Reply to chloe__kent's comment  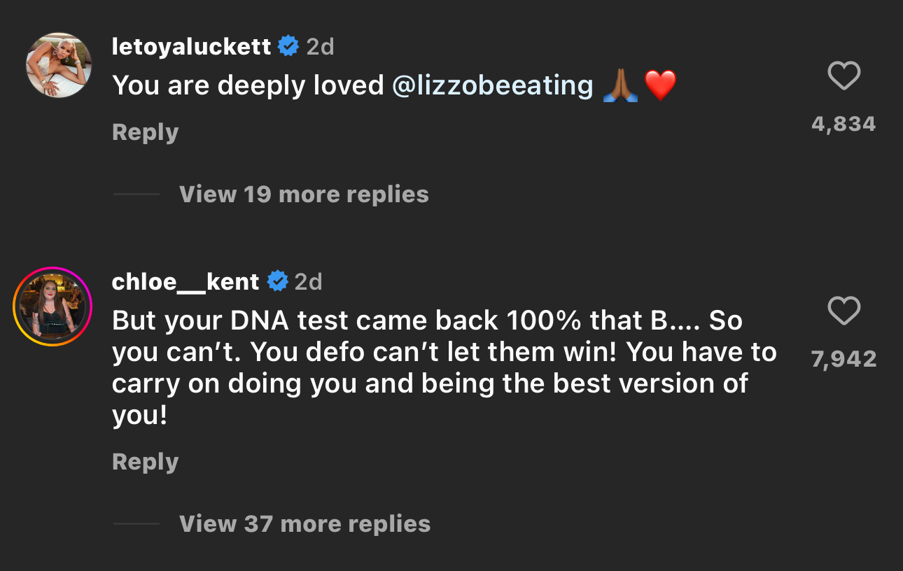click(x=145, y=461)
